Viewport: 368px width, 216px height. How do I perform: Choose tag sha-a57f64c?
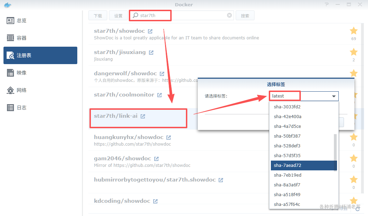304,205
